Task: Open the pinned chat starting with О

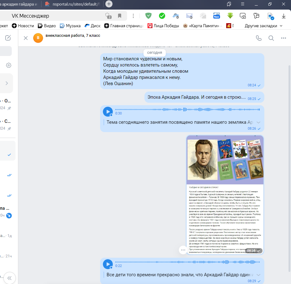Action: 6,104
